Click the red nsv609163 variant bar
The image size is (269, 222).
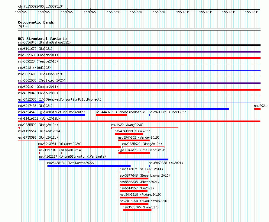(139, 58)
